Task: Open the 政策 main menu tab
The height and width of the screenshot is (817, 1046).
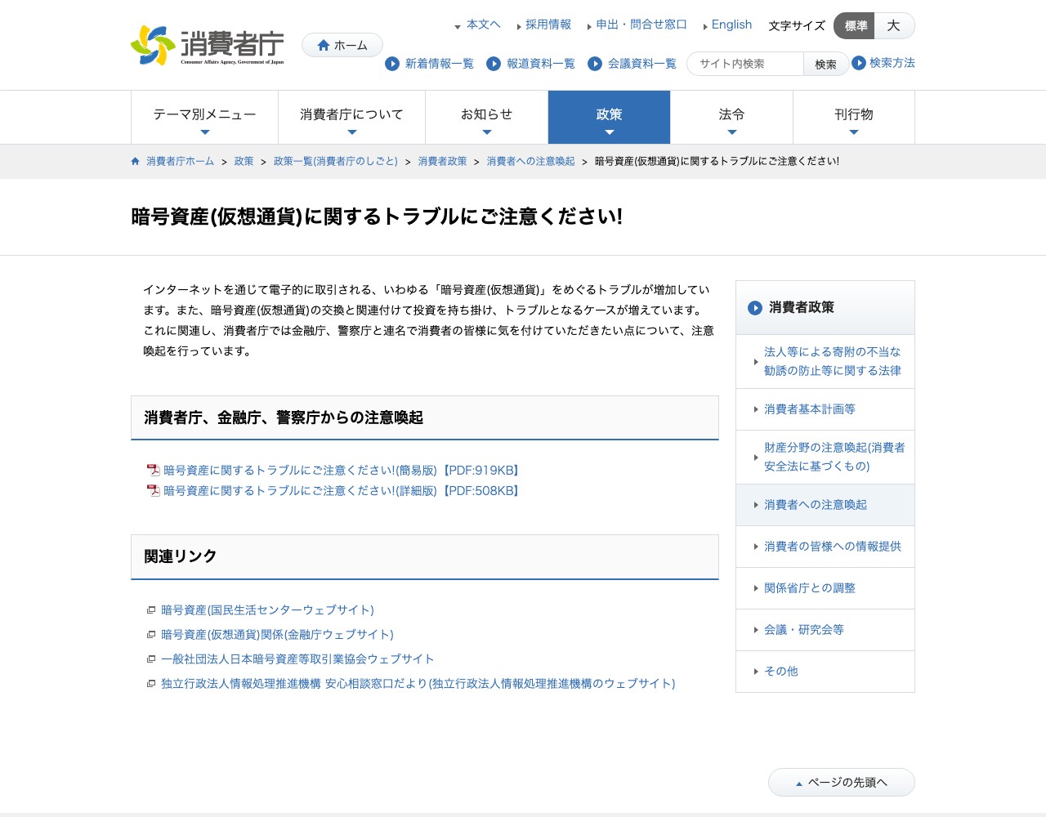Action: (609, 118)
